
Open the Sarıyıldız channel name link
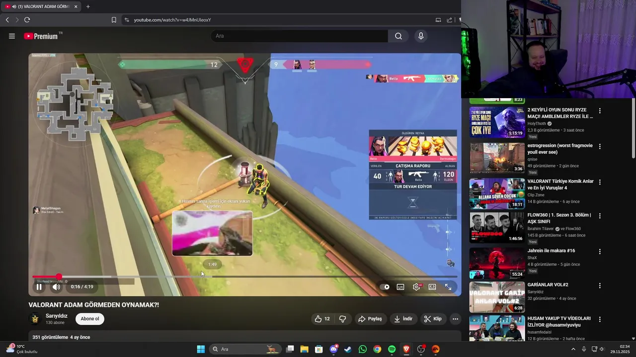click(57, 316)
